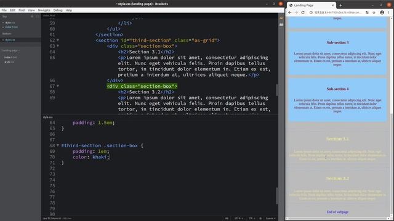Click the Bottom pane header label in sidebar
This screenshot has width=394, height=221.
click(x=7, y=34)
